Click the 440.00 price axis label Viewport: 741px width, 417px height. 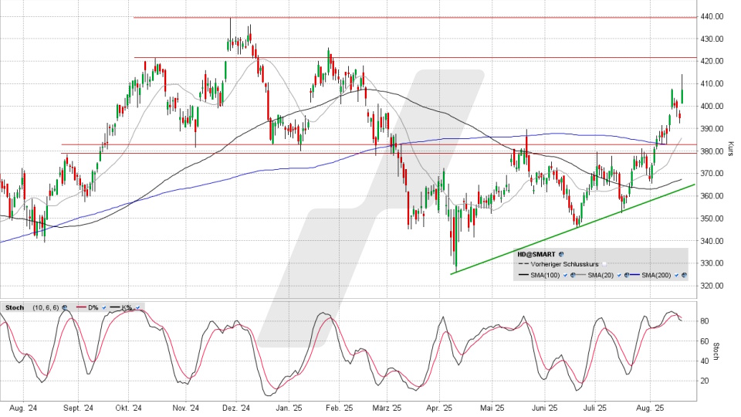point(712,16)
